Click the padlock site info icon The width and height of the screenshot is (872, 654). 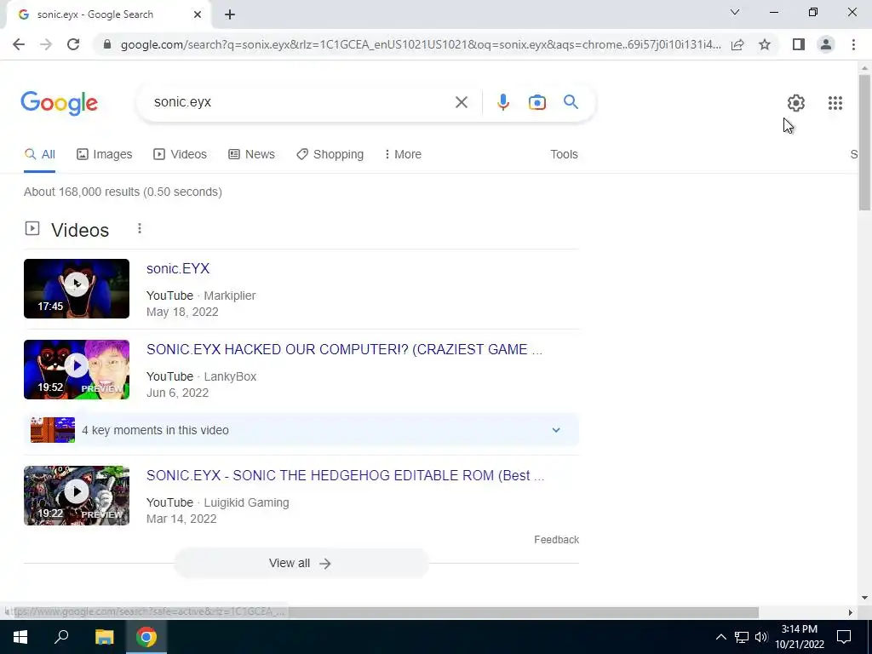coord(107,44)
